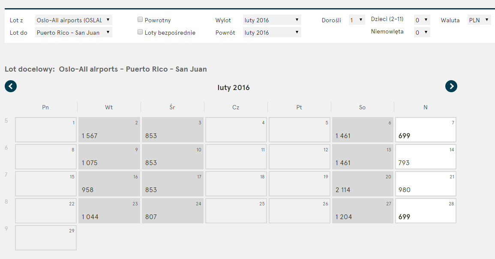Screen dimensions: 495x259
Task: Choose February 2 priced at 1 567
Action: (109, 130)
